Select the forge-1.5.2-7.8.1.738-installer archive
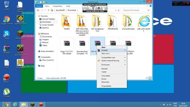Viewport: 190px width, 107px height. [x=66, y=46]
